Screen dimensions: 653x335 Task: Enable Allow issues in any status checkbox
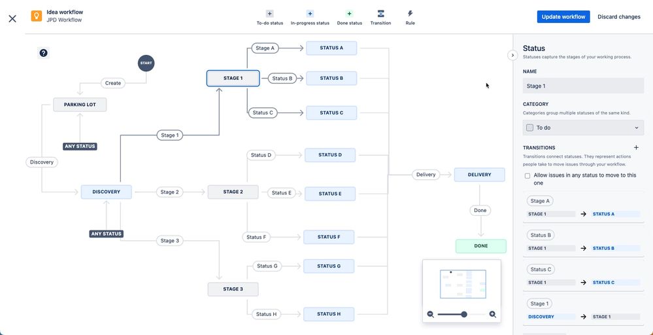click(527, 176)
